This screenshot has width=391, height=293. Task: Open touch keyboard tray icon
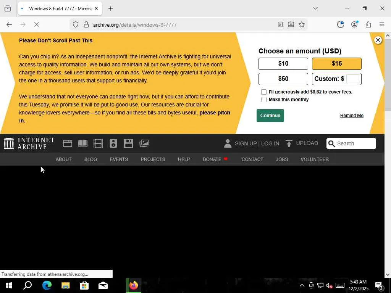pos(340,285)
